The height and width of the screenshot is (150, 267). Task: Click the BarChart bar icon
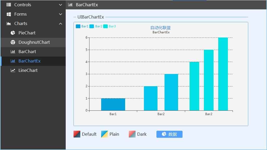pyautogui.click(x=13, y=52)
